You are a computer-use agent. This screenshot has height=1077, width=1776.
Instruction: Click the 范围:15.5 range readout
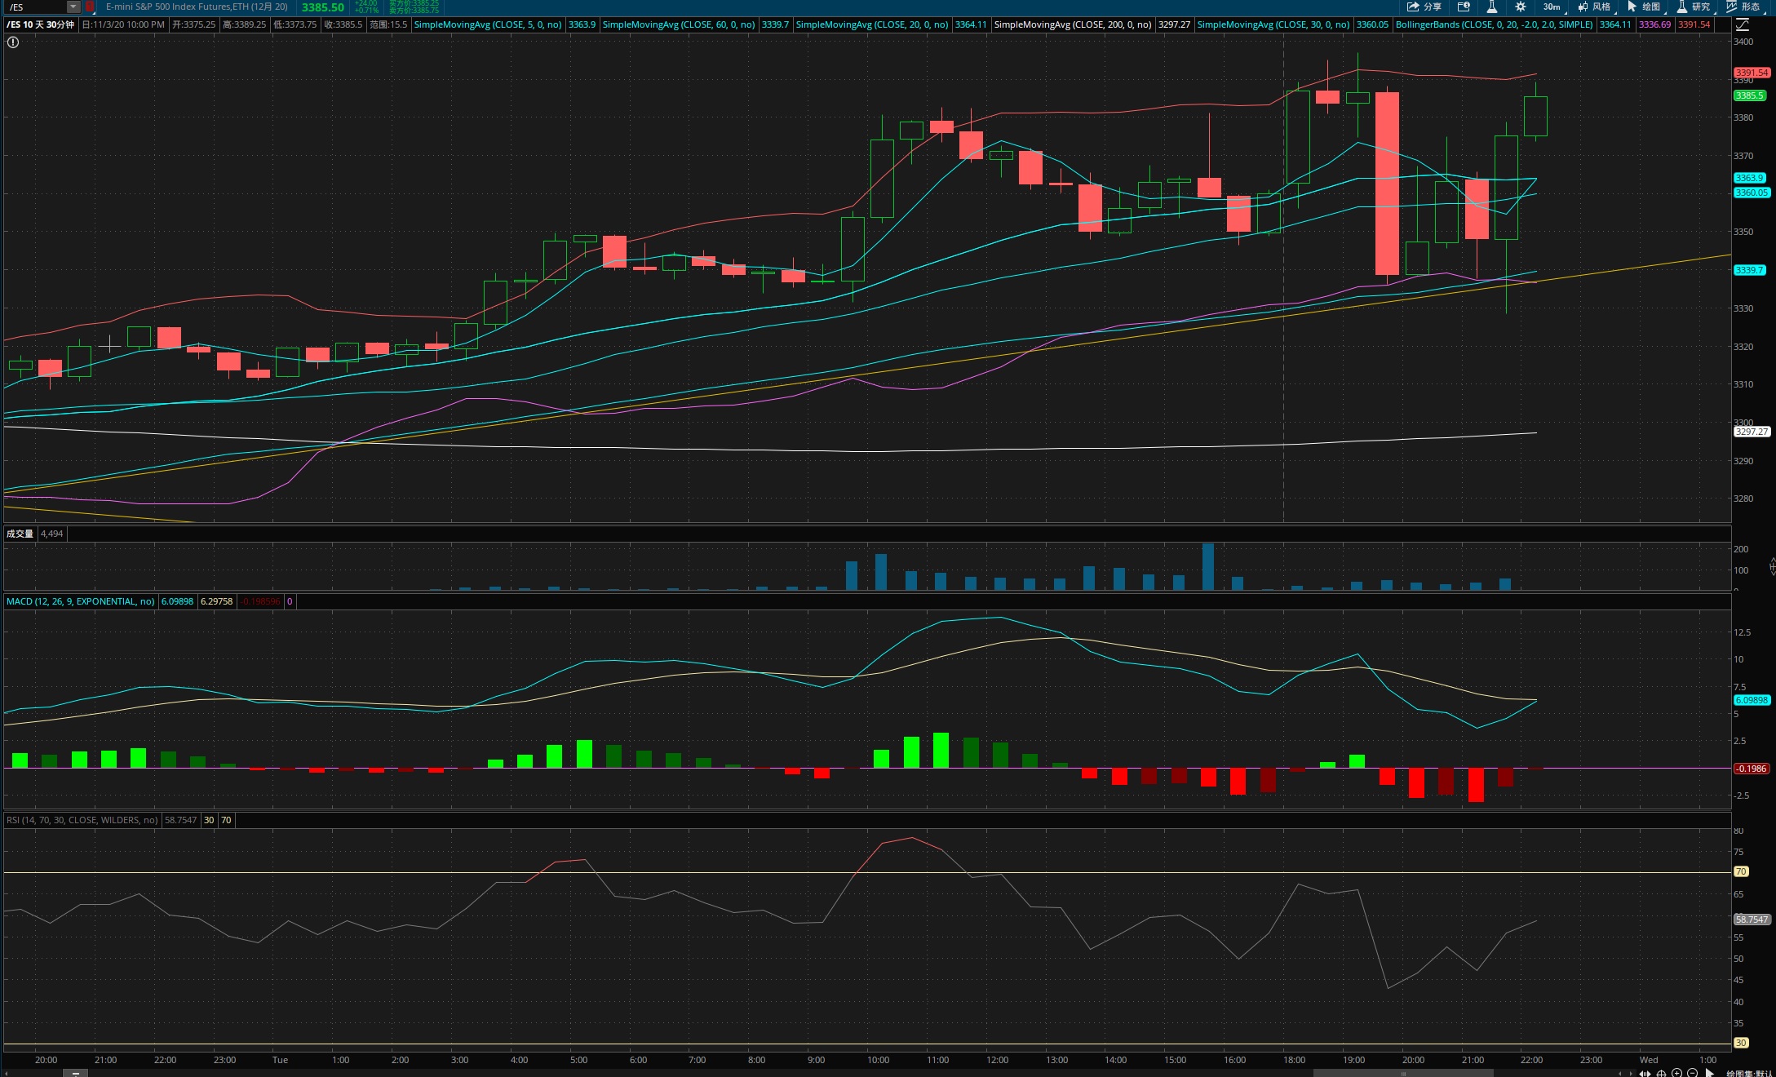pyautogui.click(x=388, y=24)
